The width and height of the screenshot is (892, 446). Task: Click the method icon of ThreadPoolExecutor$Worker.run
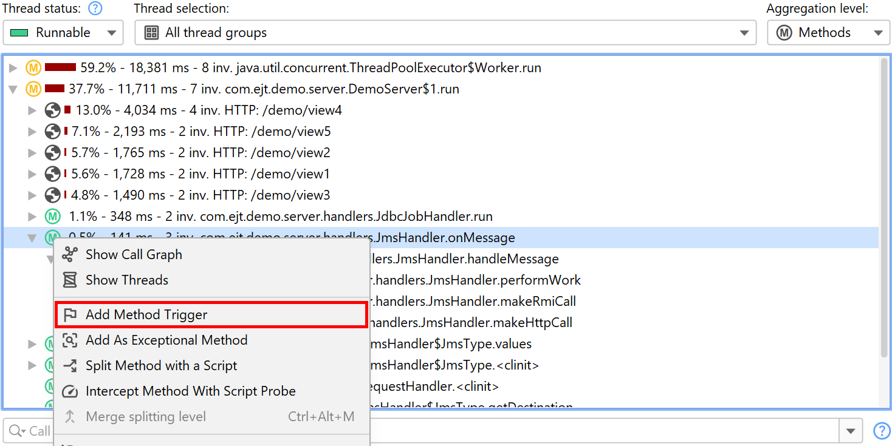click(x=33, y=68)
